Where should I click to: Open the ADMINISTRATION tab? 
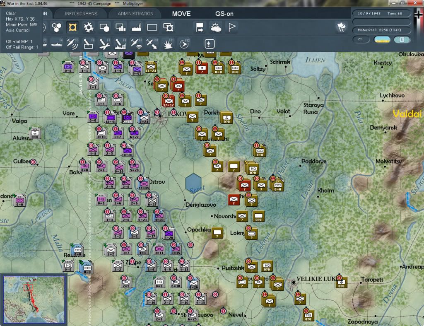coord(135,14)
